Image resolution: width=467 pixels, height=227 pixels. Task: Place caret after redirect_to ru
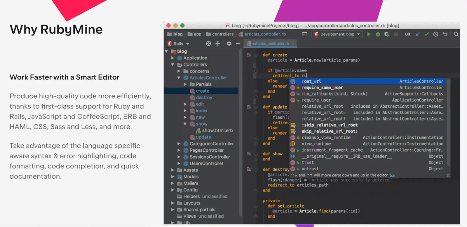click(x=307, y=76)
